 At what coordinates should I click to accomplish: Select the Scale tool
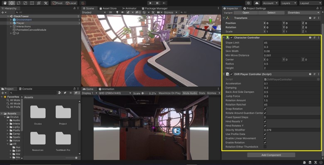coord(25,3)
